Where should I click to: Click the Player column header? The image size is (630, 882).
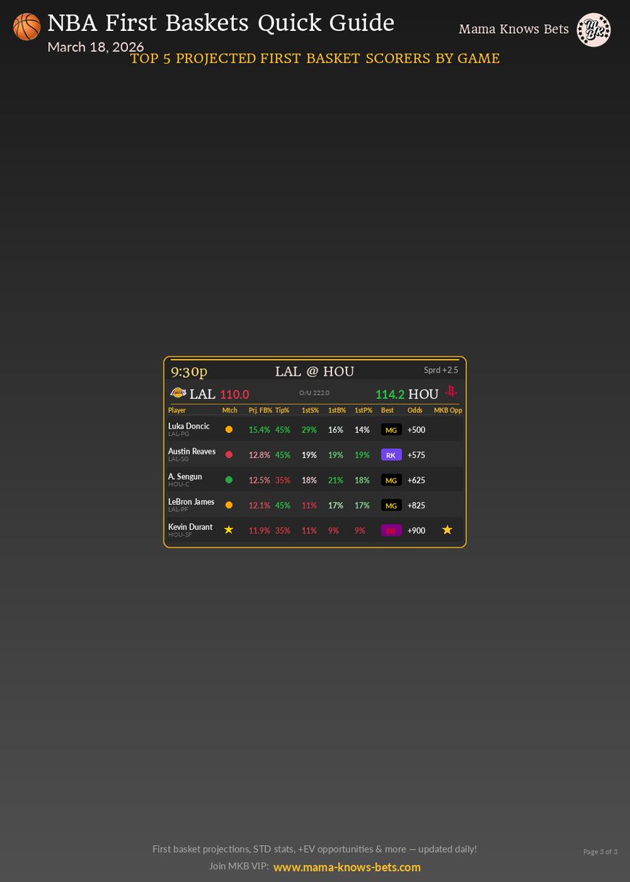tap(177, 410)
